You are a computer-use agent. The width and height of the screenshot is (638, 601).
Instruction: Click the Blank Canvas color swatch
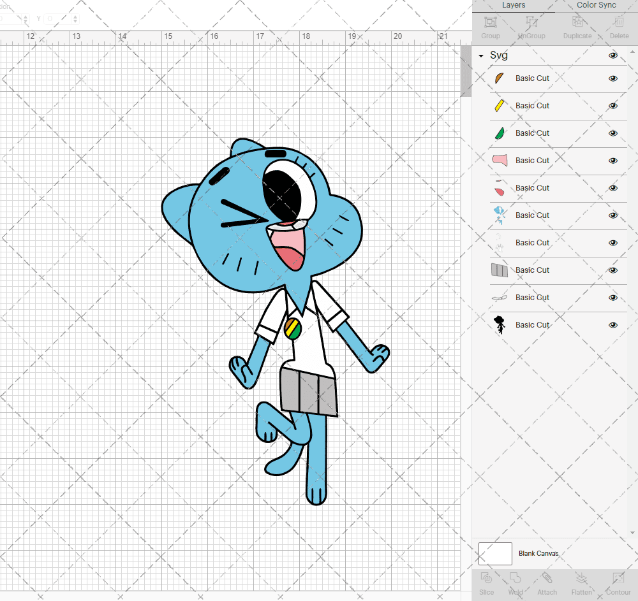point(495,553)
